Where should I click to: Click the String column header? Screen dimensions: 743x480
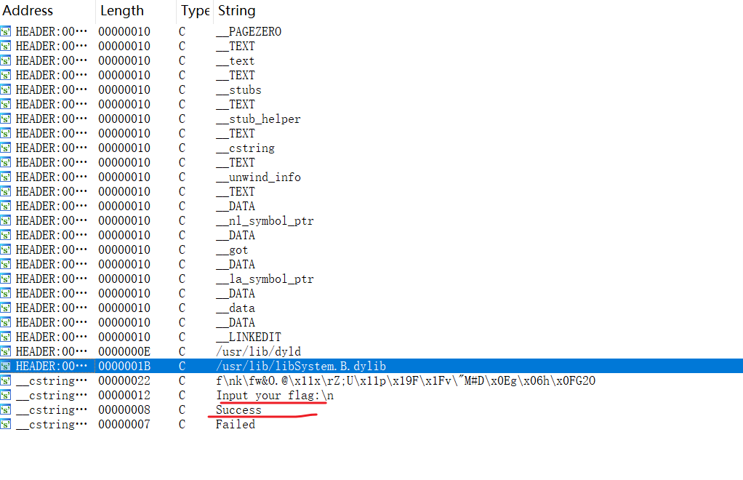tap(236, 10)
